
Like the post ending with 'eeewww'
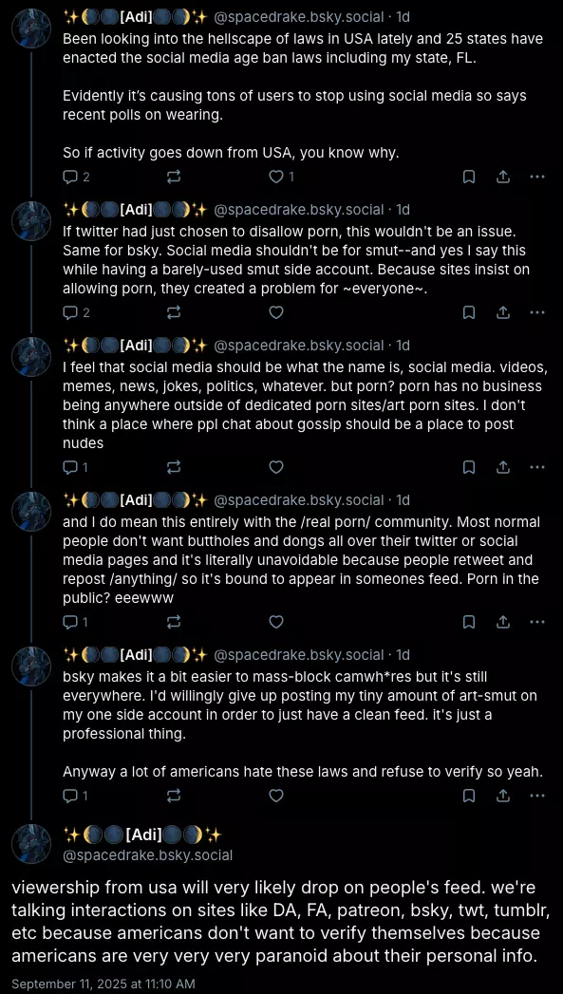point(275,622)
